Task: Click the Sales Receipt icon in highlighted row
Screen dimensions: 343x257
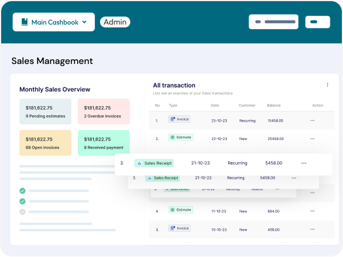Action: 139,163
